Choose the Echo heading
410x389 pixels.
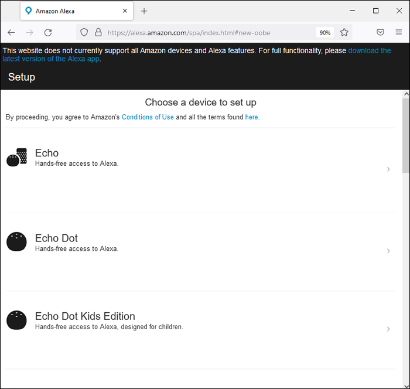click(47, 153)
